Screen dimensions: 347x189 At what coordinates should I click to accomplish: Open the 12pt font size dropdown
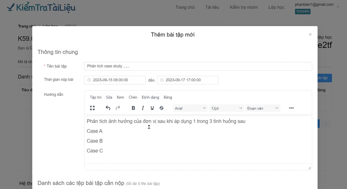pyautogui.click(x=226, y=108)
